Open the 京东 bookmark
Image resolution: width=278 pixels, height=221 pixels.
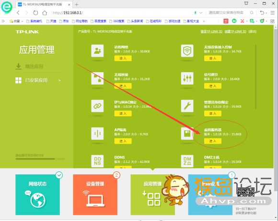64,21
